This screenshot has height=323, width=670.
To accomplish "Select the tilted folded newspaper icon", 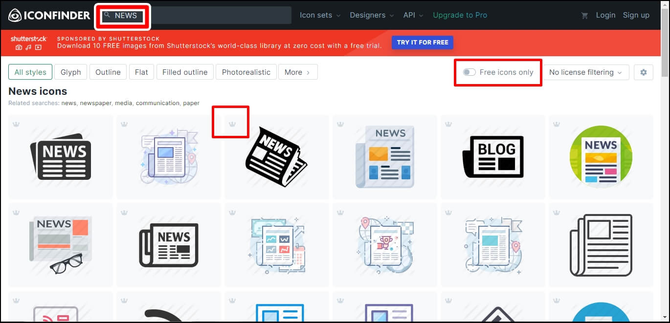I will (x=276, y=156).
